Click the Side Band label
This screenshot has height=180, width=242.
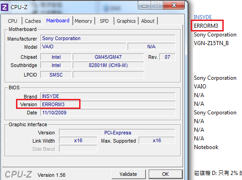pyautogui.click(x=43, y=149)
